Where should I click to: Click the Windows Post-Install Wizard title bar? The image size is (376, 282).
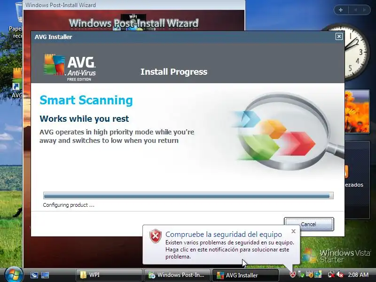pos(134,5)
